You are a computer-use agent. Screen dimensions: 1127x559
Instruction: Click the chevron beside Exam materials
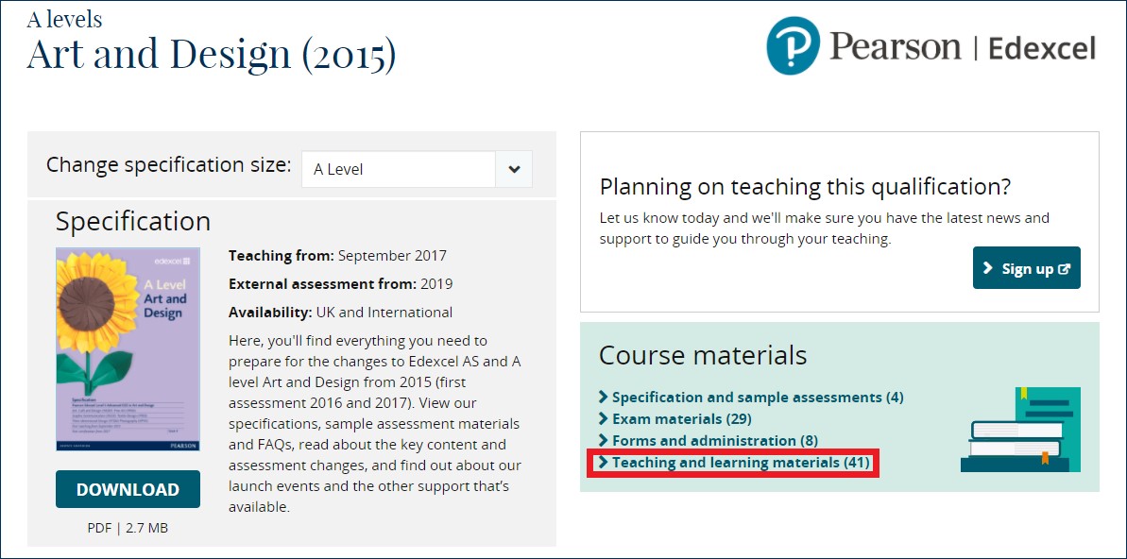pyautogui.click(x=604, y=418)
